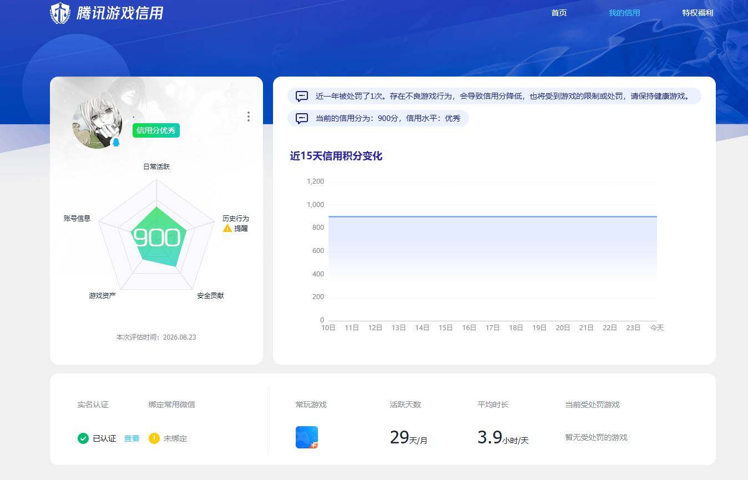Open the frequently played game icon
This screenshot has width=748, height=480.
point(307,437)
